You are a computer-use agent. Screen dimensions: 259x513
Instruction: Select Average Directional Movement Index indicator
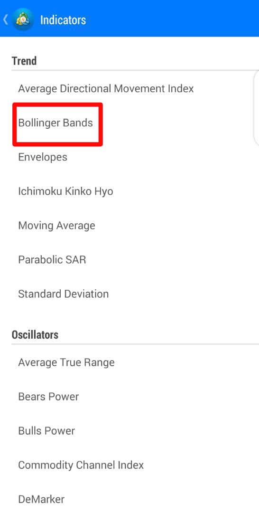tap(129, 88)
